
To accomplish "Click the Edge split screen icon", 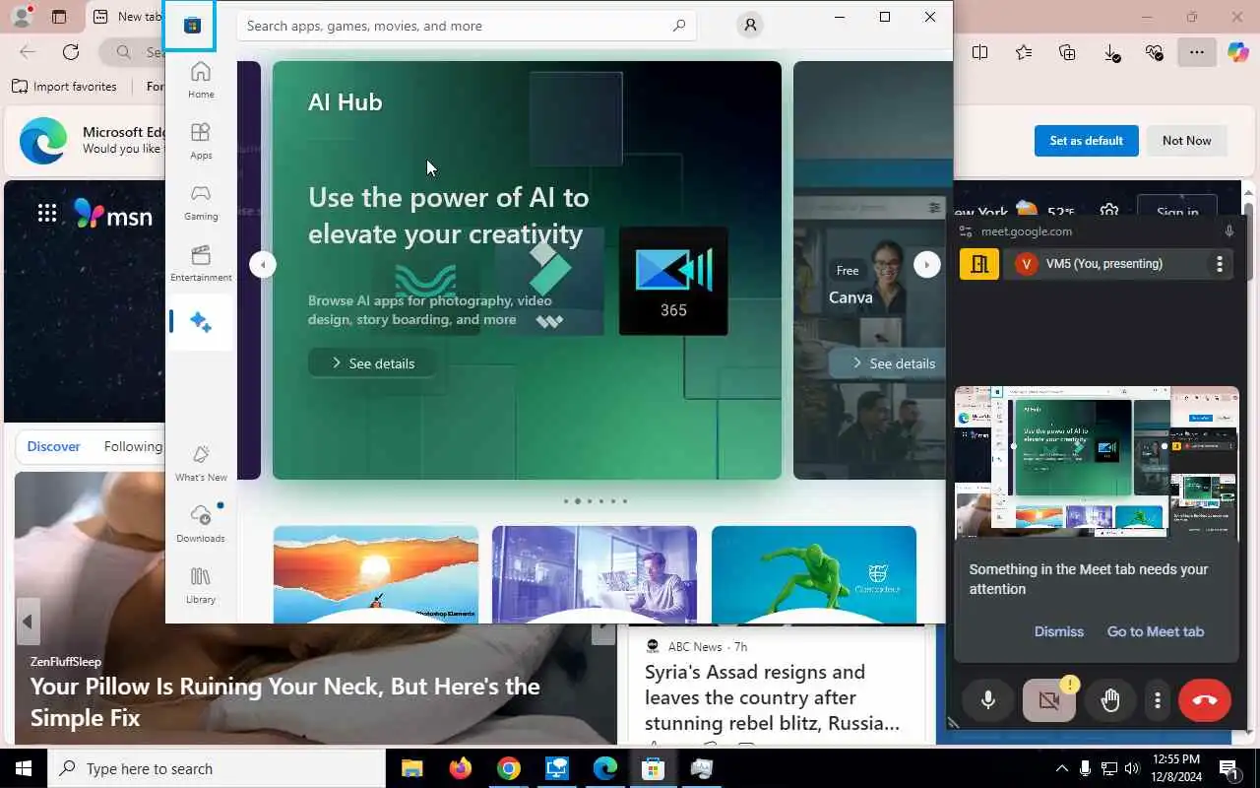I will [x=979, y=52].
